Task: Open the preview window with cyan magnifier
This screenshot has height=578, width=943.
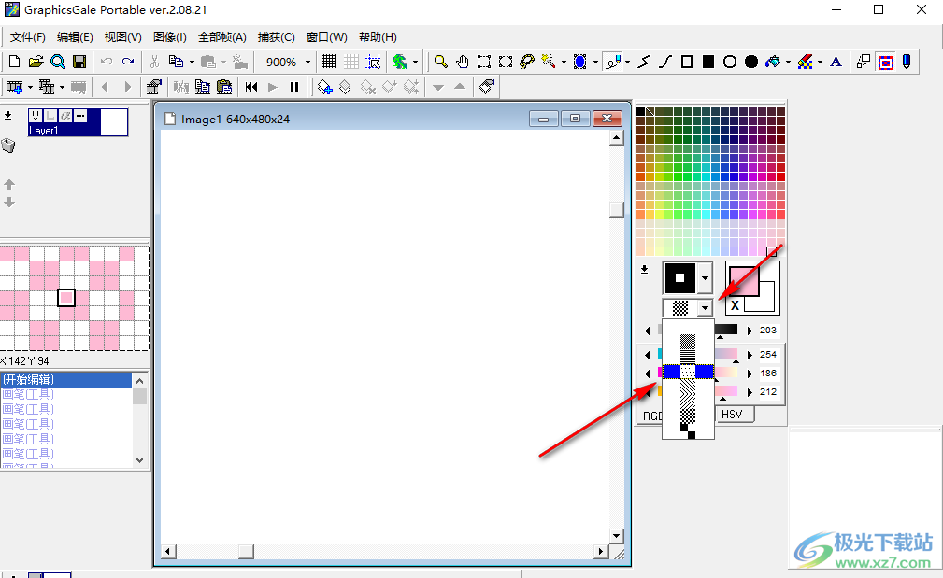Action: (x=58, y=62)
